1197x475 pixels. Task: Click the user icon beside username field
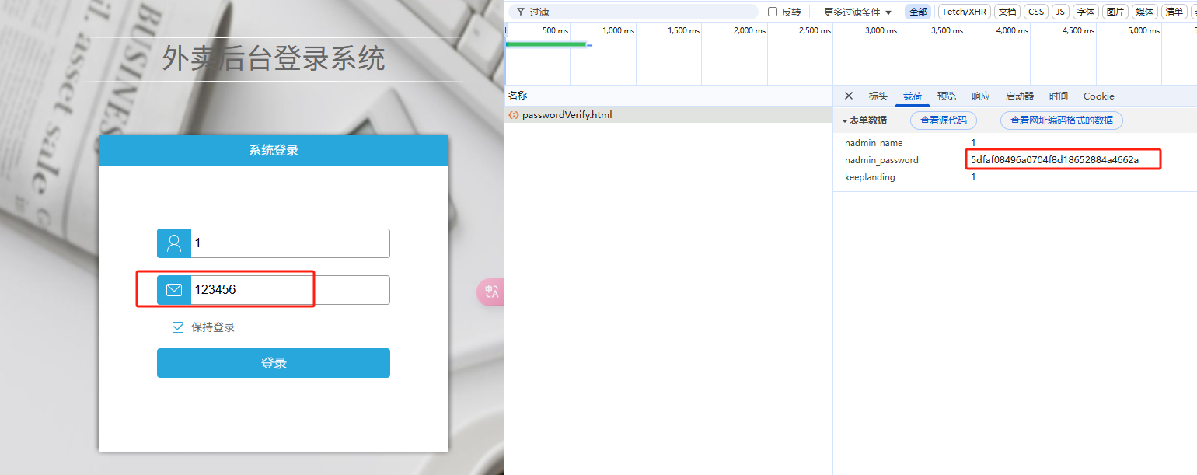point(174,243)
